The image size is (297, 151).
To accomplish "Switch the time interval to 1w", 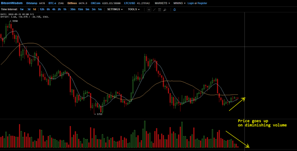I will (x=22, y=9).
